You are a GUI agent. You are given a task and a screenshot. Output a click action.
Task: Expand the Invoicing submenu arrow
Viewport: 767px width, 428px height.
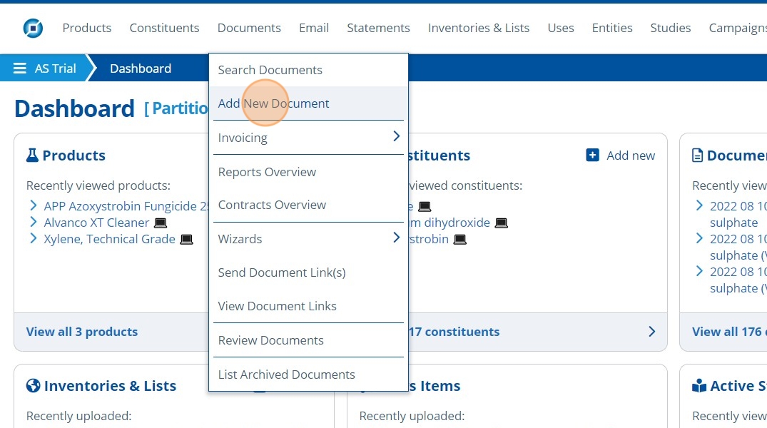396,136
